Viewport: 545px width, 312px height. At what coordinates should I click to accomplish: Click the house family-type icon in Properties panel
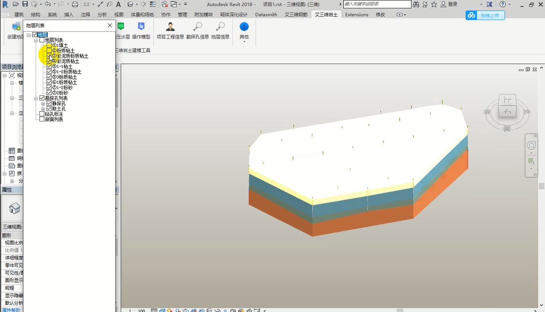pyautogui.click(x=15, y=208)
